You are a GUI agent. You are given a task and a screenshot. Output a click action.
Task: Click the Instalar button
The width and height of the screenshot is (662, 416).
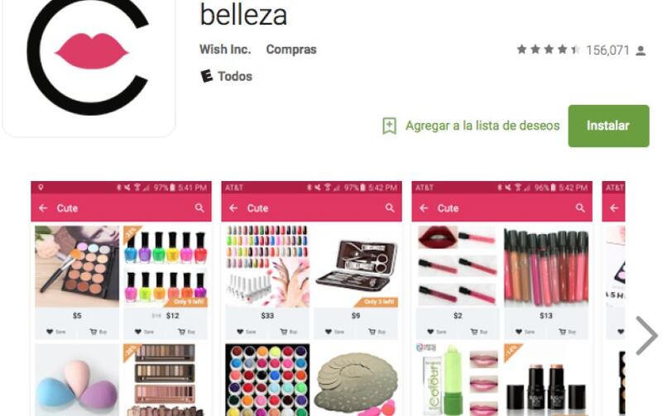(608, 126)
